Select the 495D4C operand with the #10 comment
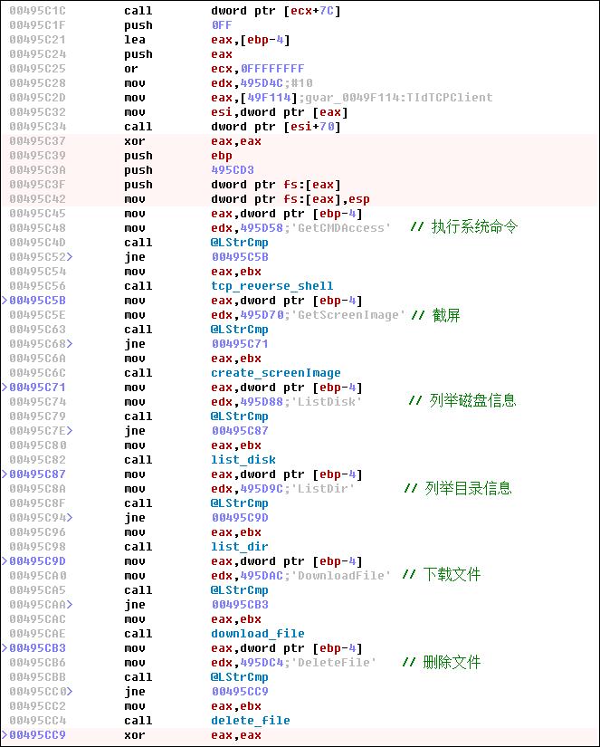Viewport: 600px width, 747px height. (x=262, y=83)
